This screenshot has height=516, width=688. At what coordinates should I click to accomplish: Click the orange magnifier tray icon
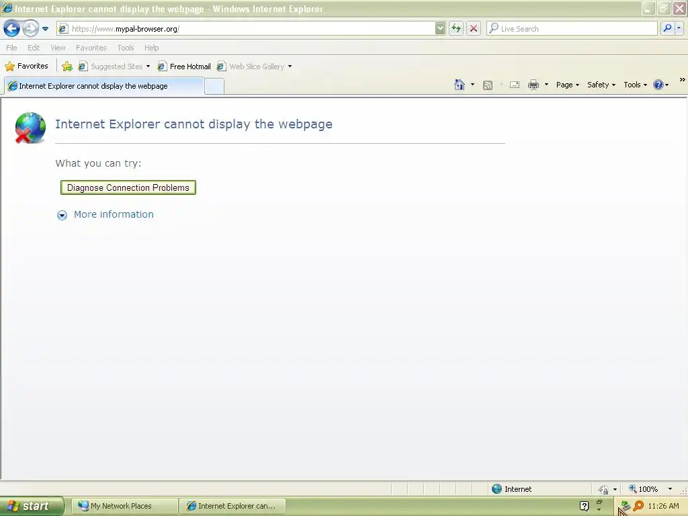coord(638,506)
